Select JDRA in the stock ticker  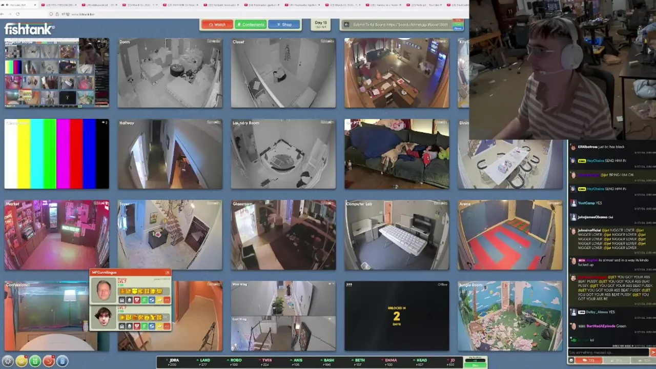(172, 362)
